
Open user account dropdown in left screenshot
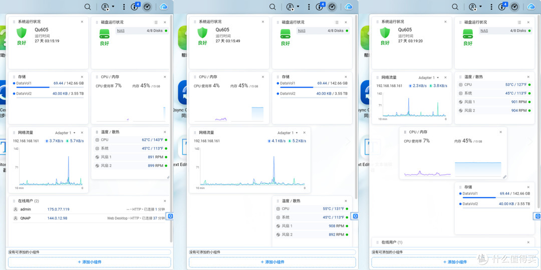[x=108, y=7]
